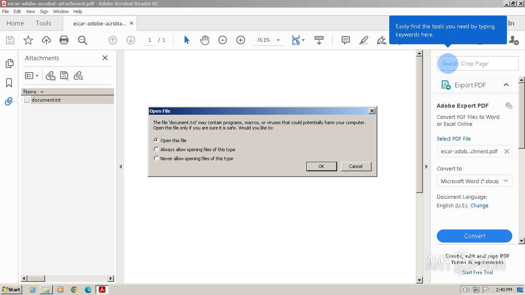Open the Edit menu

17,11
